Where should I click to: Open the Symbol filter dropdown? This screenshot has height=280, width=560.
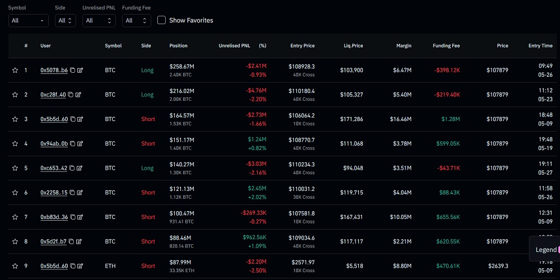[28, 21]
